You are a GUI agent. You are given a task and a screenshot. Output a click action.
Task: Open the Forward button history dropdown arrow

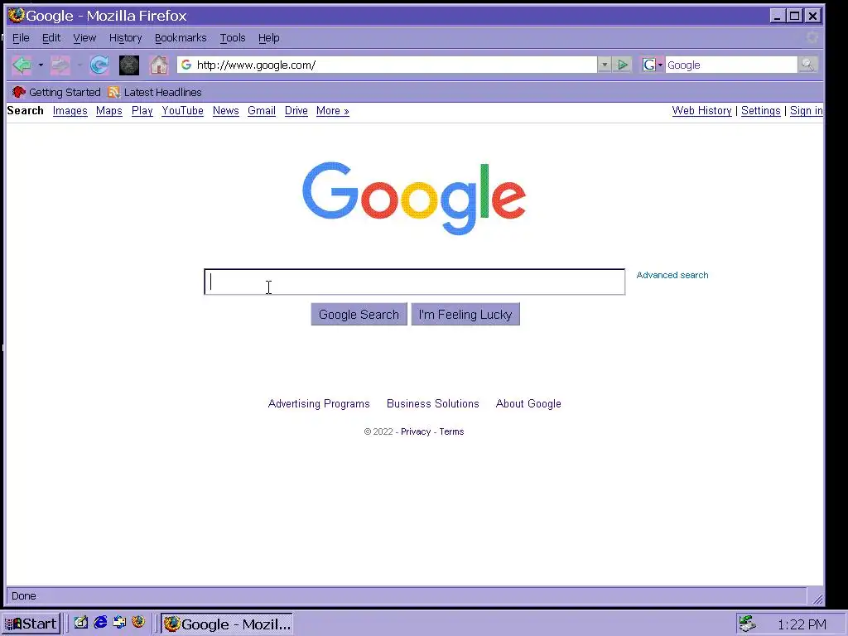tap(79, 65)
